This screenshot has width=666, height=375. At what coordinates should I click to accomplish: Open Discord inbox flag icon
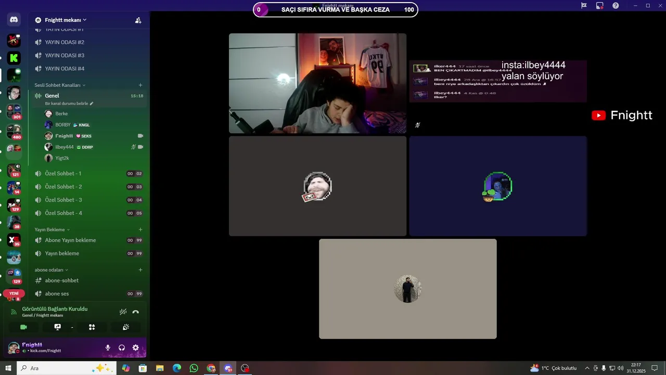coord(584,5)
